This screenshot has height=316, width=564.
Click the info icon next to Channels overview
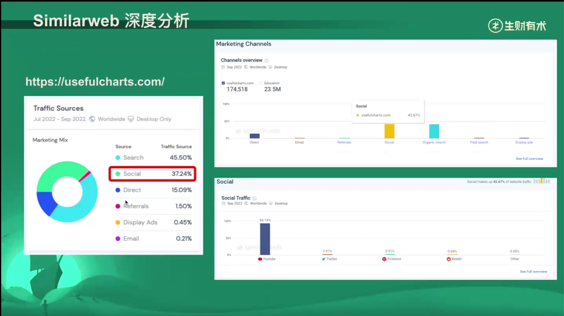[267, 60]
